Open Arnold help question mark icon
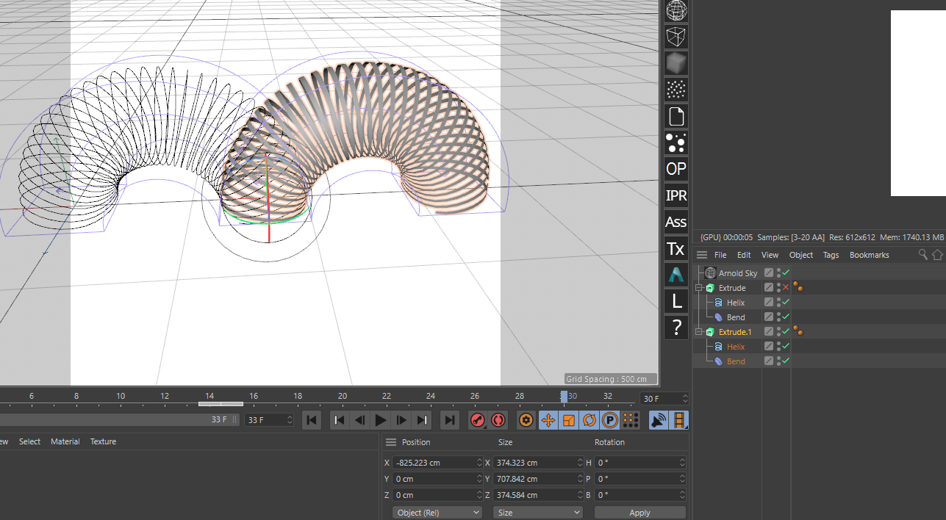 [676, 327]
